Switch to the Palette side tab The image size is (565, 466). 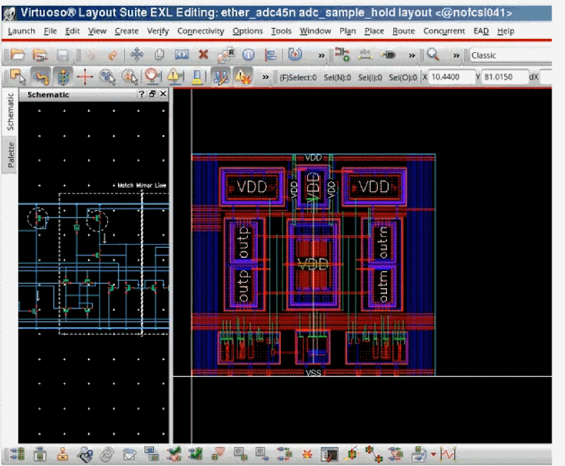11,154
